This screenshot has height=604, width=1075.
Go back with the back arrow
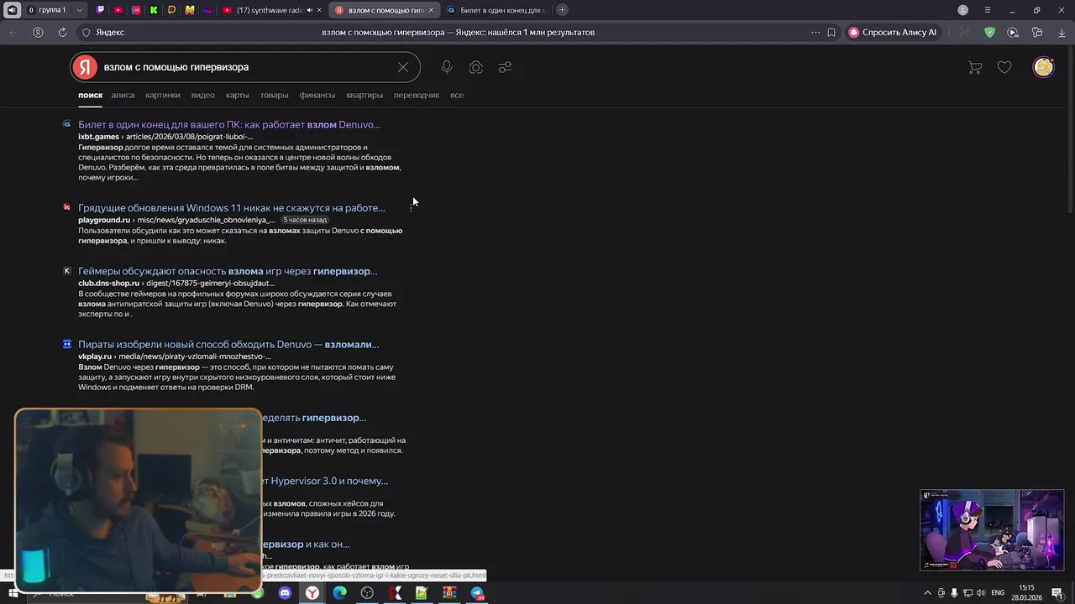(x=13, y=32)
